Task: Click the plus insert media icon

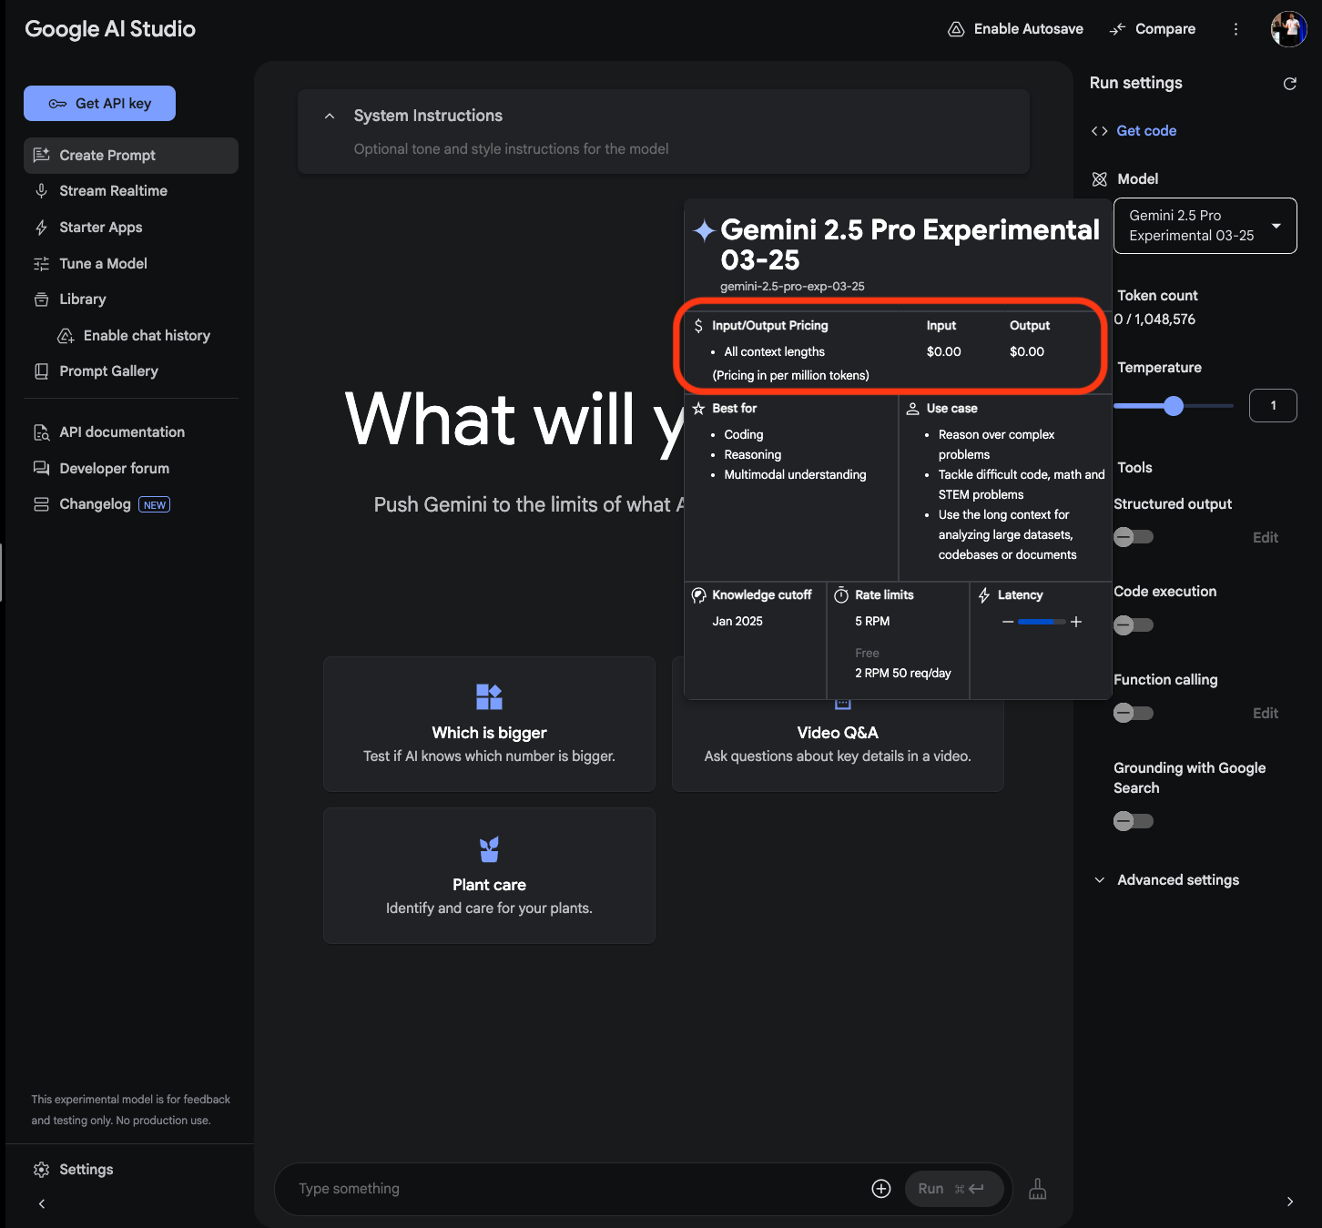Action: coord(881,1189)
